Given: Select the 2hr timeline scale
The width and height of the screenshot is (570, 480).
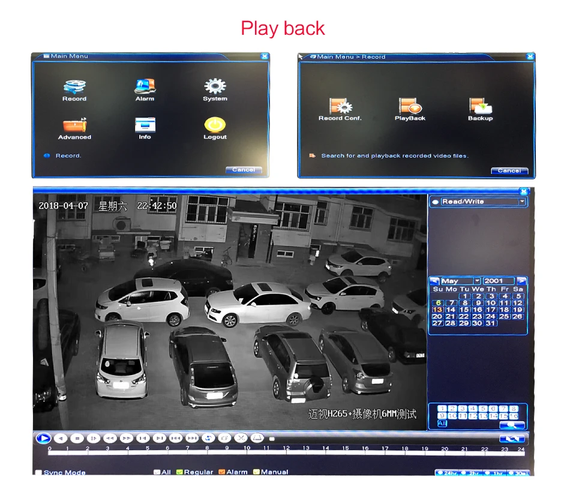Looking at the screenshot, I should (472, 473).
